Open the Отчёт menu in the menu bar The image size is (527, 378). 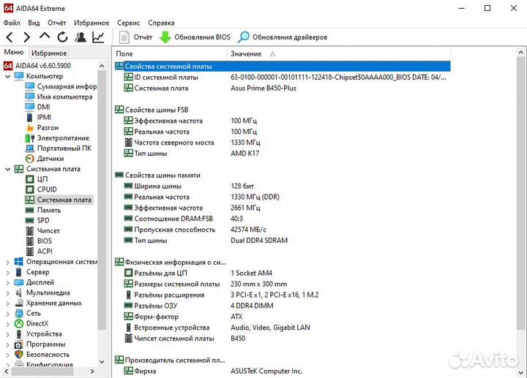tap(57, 23)
